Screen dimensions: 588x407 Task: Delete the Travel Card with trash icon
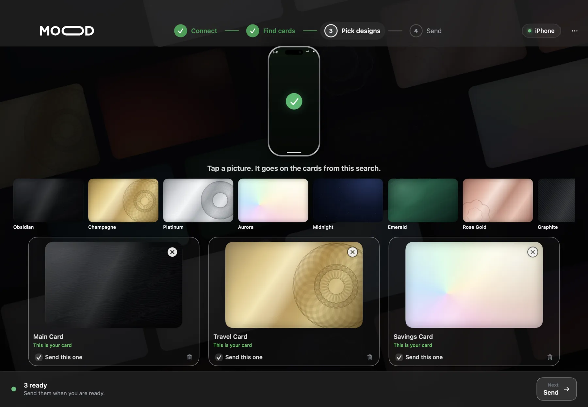[x=369, y=357]
